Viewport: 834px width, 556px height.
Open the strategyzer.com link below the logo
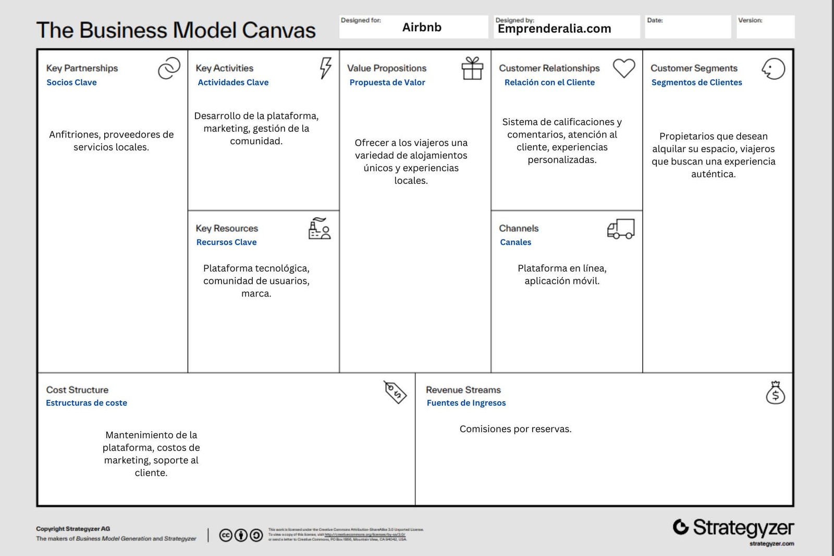tap(771, 543)
